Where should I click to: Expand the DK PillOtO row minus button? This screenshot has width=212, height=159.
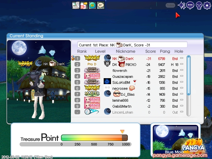[x=182, y=64]
